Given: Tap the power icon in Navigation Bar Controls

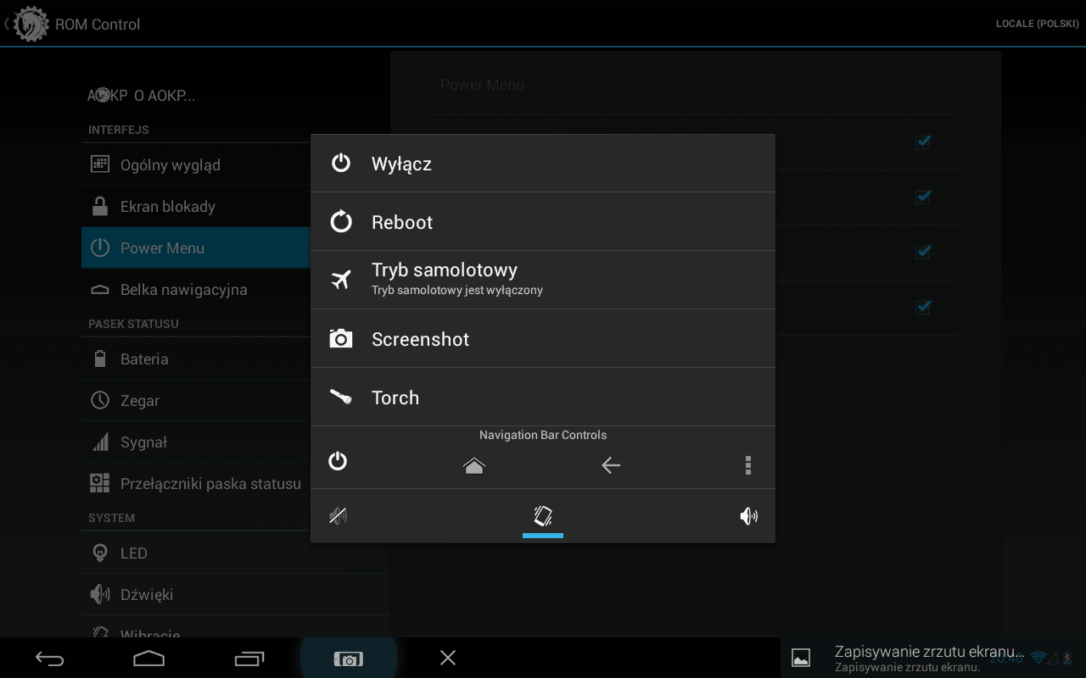Looking at the screenshot, I should point(338,461).
